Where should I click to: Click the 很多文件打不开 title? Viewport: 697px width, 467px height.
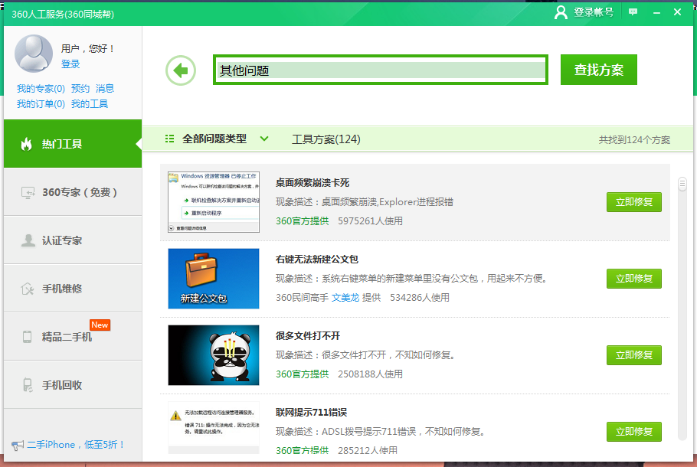(308, 335)
